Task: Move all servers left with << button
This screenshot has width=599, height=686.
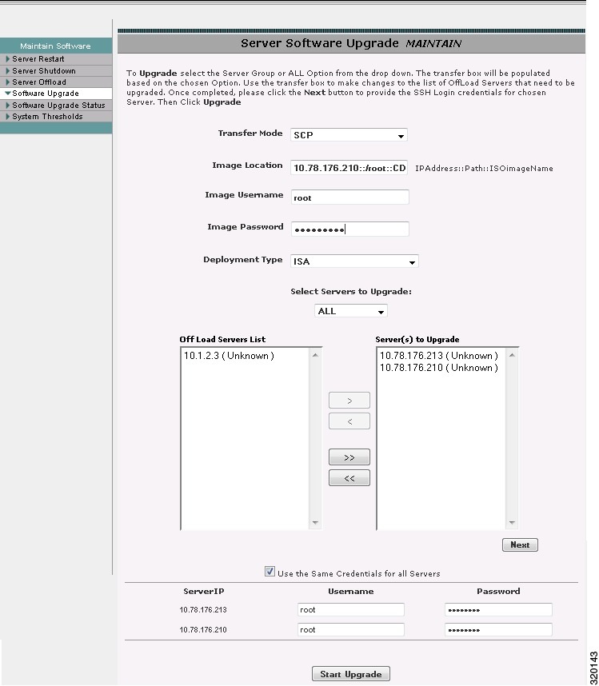Action: tap(349, 479)
